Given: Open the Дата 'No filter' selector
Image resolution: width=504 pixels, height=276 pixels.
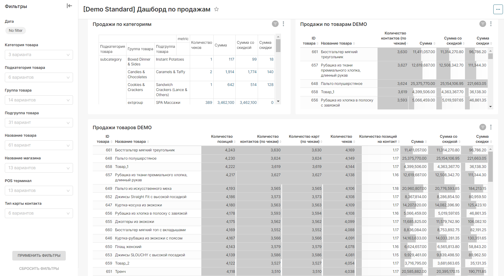Looking at the screenshot, I should click(16, 30).
